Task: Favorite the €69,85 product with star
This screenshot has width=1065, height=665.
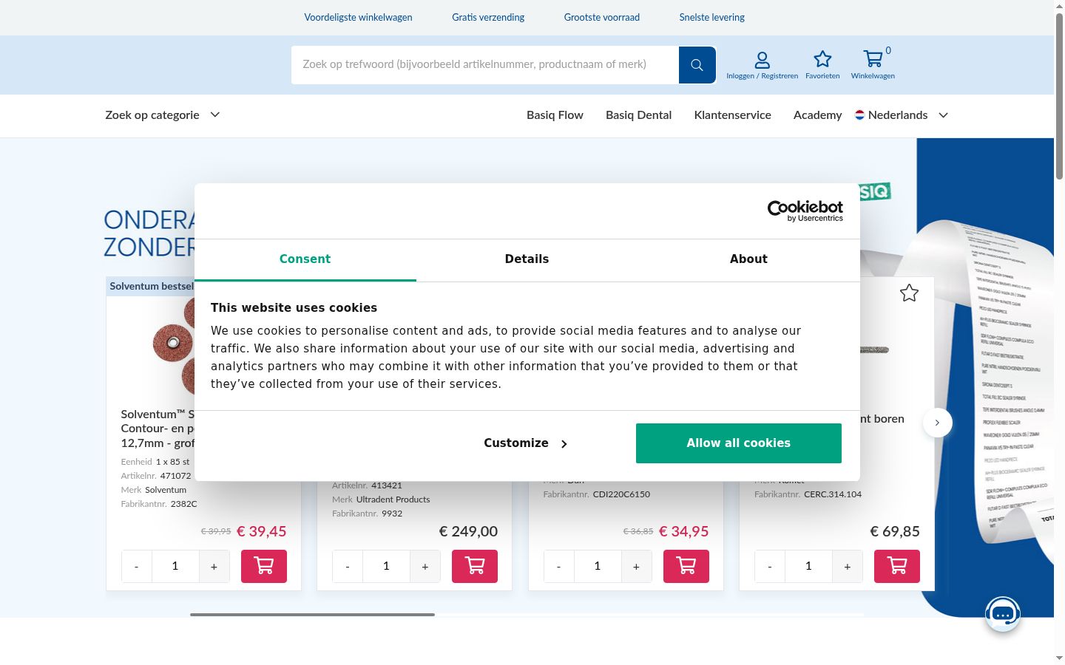Action: [909, 293]
